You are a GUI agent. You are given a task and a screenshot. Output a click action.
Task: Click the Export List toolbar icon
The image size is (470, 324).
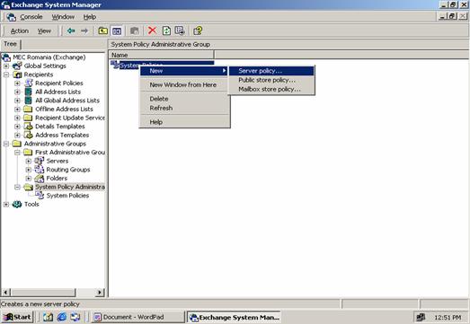(x=180, y=31)
